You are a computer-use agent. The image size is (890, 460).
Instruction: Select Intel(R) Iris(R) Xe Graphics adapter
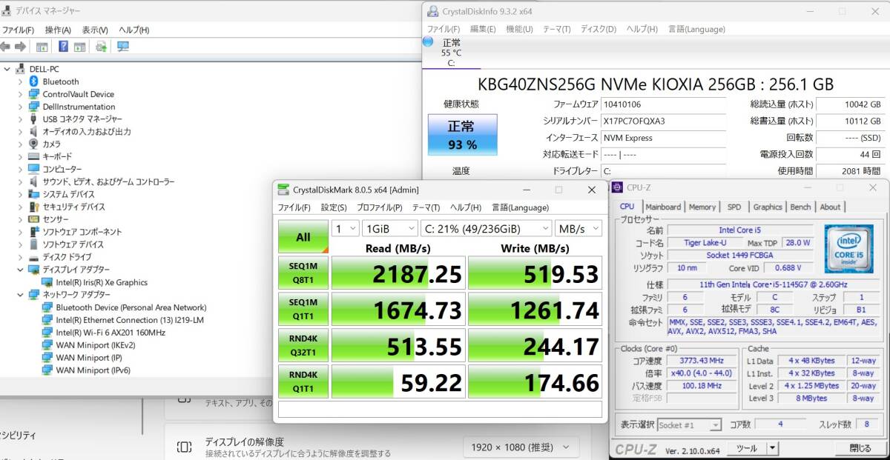[102, 282]
